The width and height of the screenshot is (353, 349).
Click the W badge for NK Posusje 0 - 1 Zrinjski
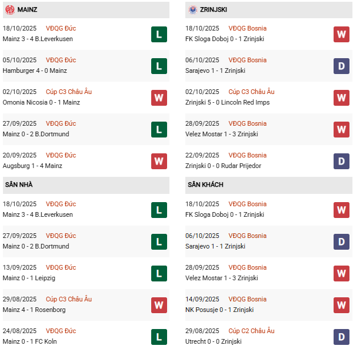click(341, 305)
